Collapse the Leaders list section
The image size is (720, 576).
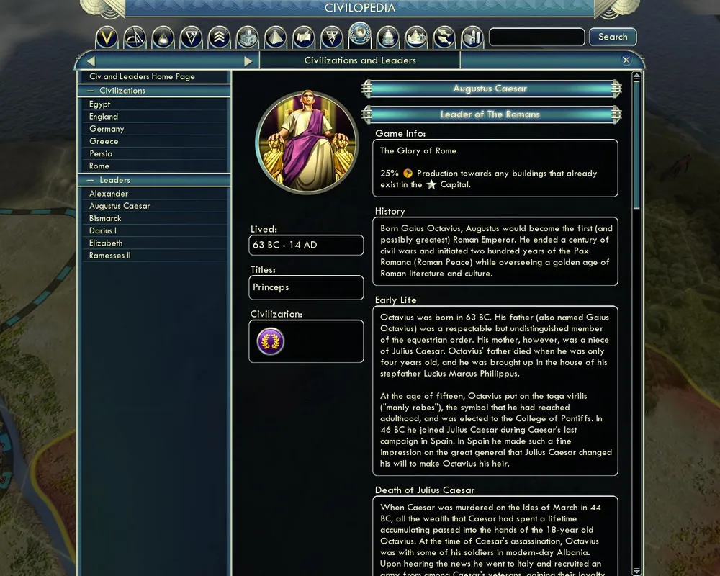click(91, 180)
